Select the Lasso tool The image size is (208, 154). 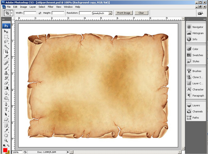6,42
